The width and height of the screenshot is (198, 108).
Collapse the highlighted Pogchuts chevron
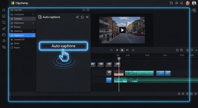33,35
